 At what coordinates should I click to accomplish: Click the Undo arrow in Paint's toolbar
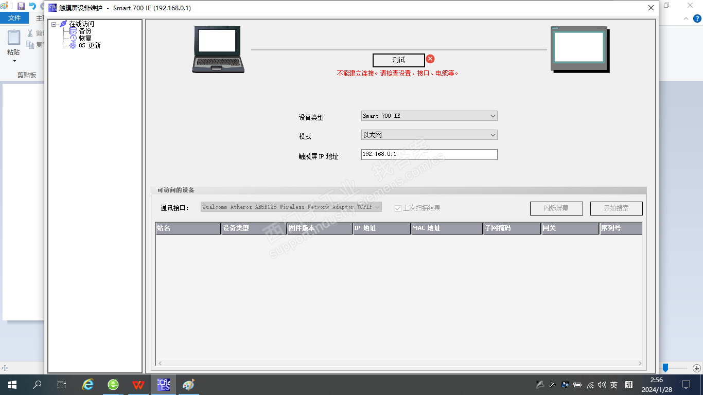coord(32,6)
